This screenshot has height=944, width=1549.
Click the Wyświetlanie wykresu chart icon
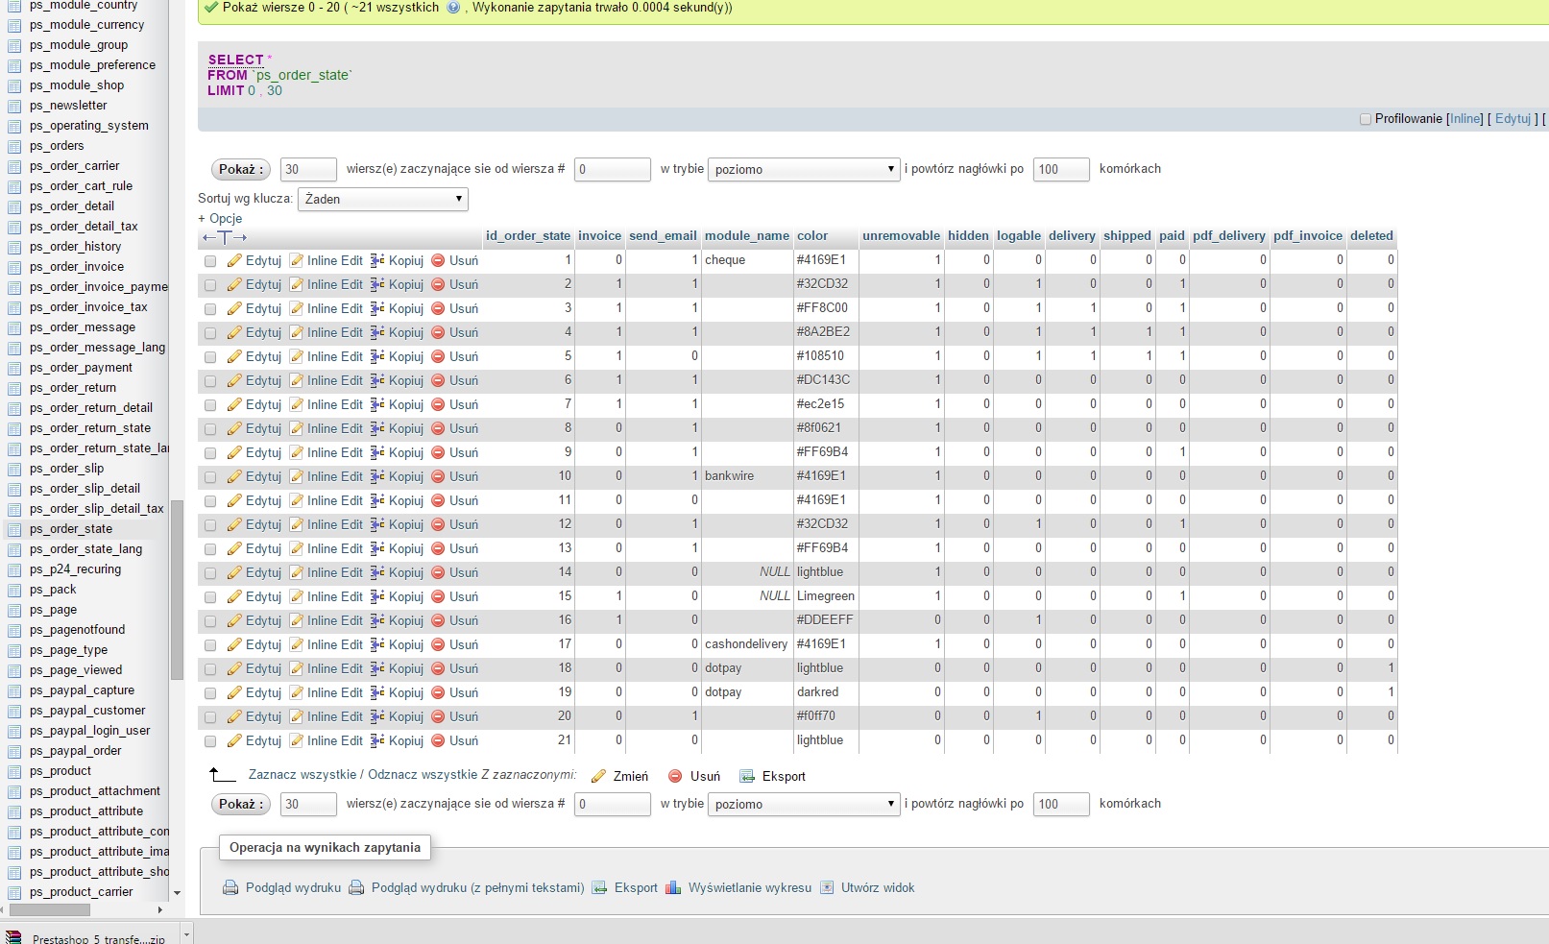[x=673, y=888]
